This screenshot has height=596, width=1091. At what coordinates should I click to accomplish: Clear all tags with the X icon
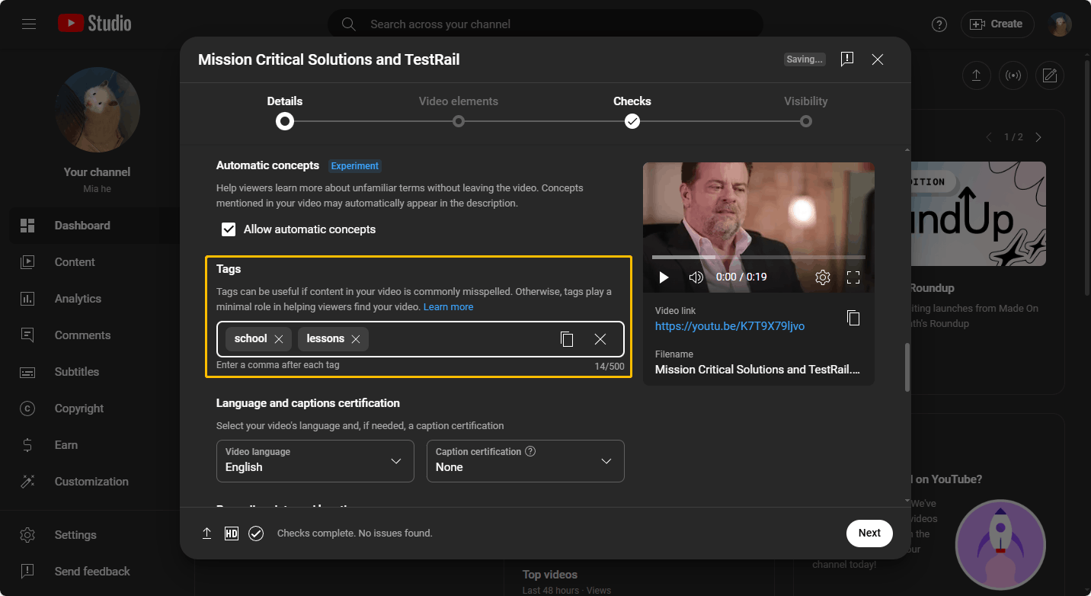tap(600, 339)
